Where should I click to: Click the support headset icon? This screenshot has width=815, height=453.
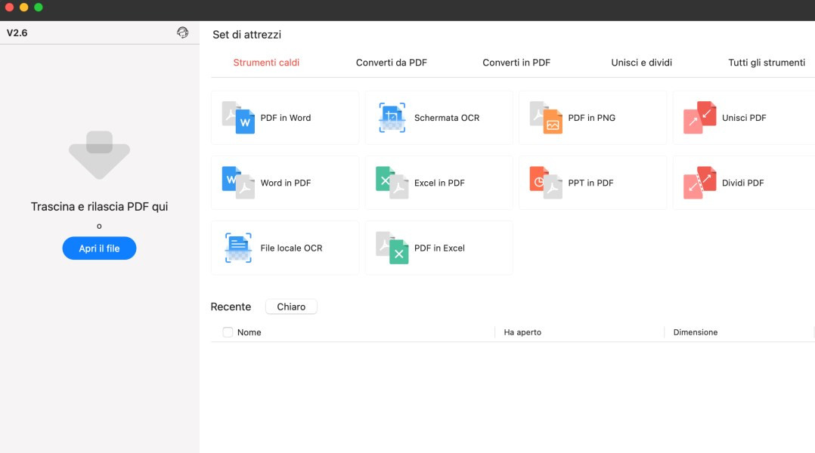pyautogui.click(x=182, y=32)
